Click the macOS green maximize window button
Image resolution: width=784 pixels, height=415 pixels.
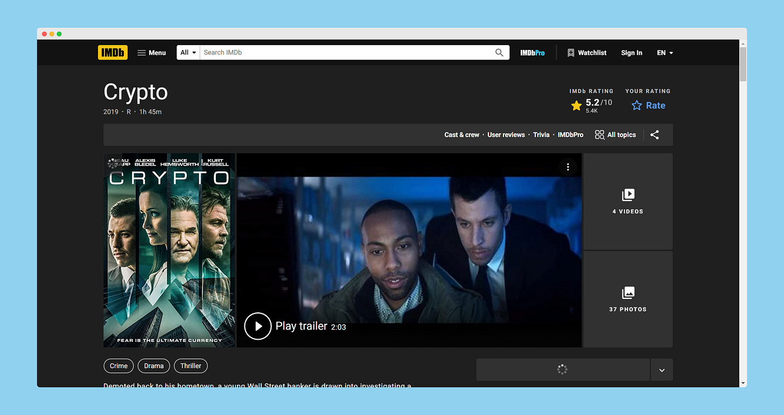(x=59, y=34)
